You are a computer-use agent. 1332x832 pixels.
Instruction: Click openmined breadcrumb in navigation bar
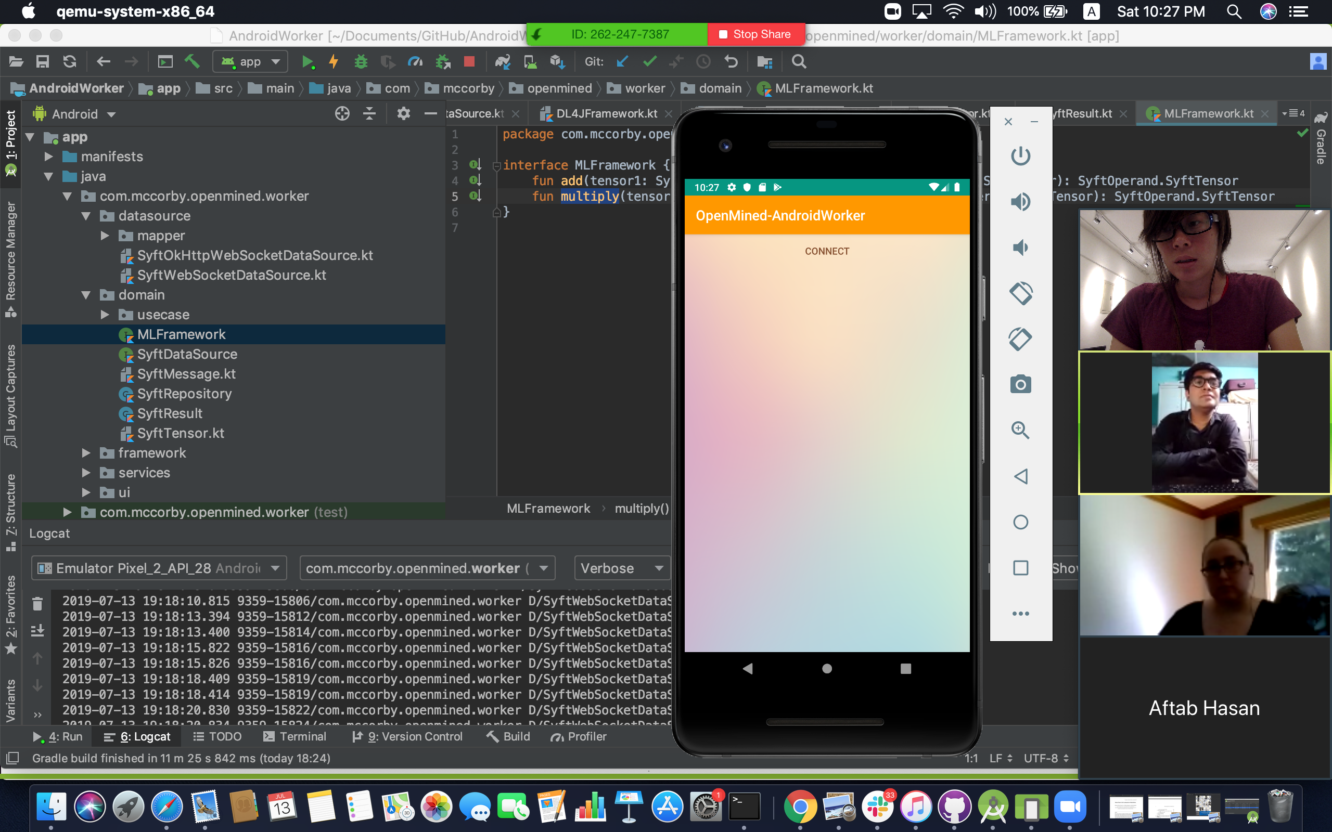(x=551, y=88)
